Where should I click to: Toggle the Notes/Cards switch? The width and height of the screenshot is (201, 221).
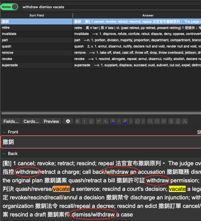pos(9,7)
